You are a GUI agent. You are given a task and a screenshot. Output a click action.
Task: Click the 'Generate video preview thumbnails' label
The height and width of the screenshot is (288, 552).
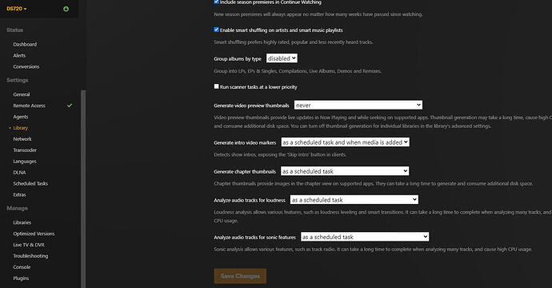251,106
